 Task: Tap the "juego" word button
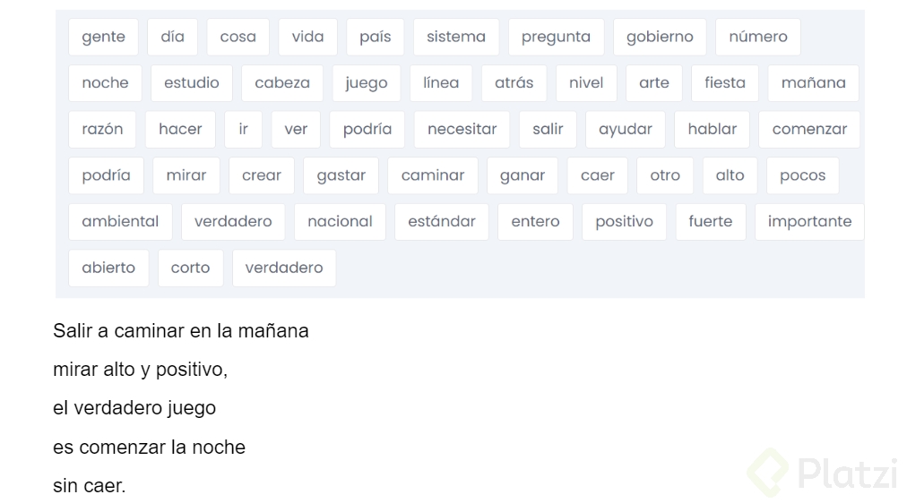[366, 83]
